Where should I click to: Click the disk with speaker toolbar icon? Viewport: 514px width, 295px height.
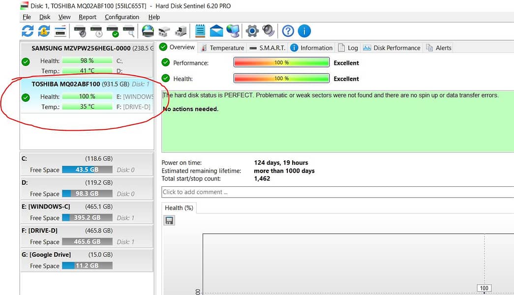click(80, 31)
